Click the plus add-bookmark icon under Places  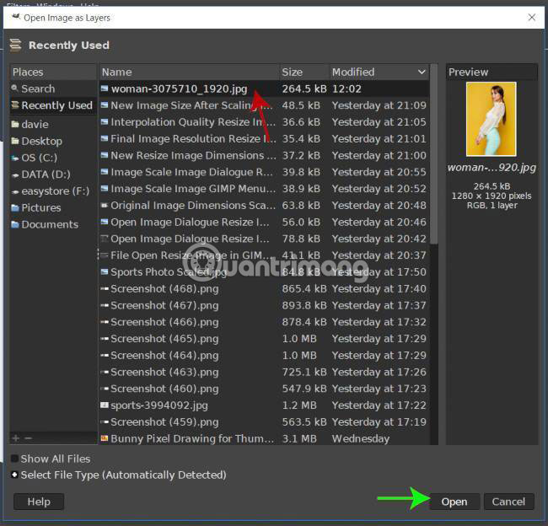[16, 438]
